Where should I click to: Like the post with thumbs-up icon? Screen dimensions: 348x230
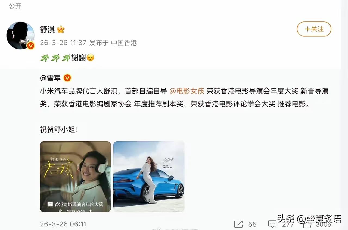coord(307,224)
